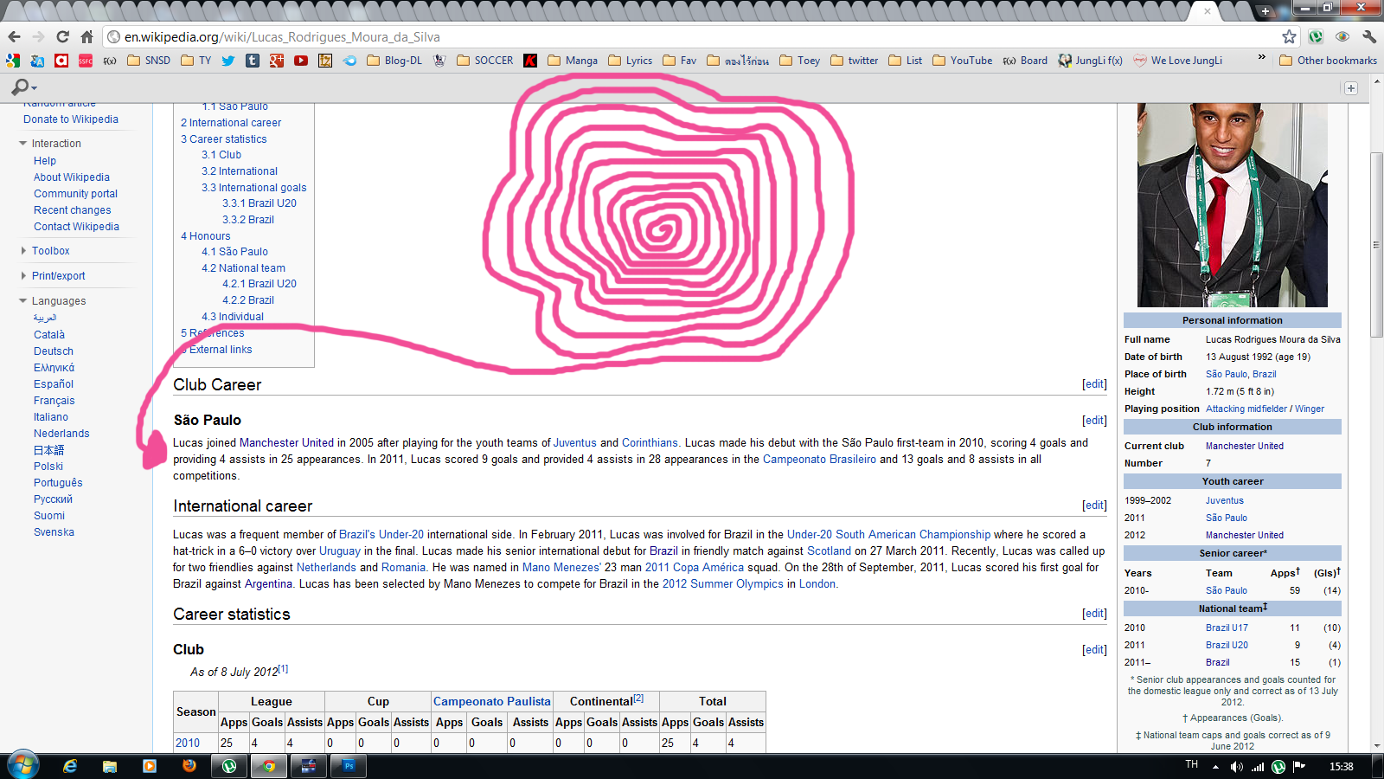Screen dimensions: 1384x779
Task: Open the SNSD bookmarks folder
Action: click(149, 61)
